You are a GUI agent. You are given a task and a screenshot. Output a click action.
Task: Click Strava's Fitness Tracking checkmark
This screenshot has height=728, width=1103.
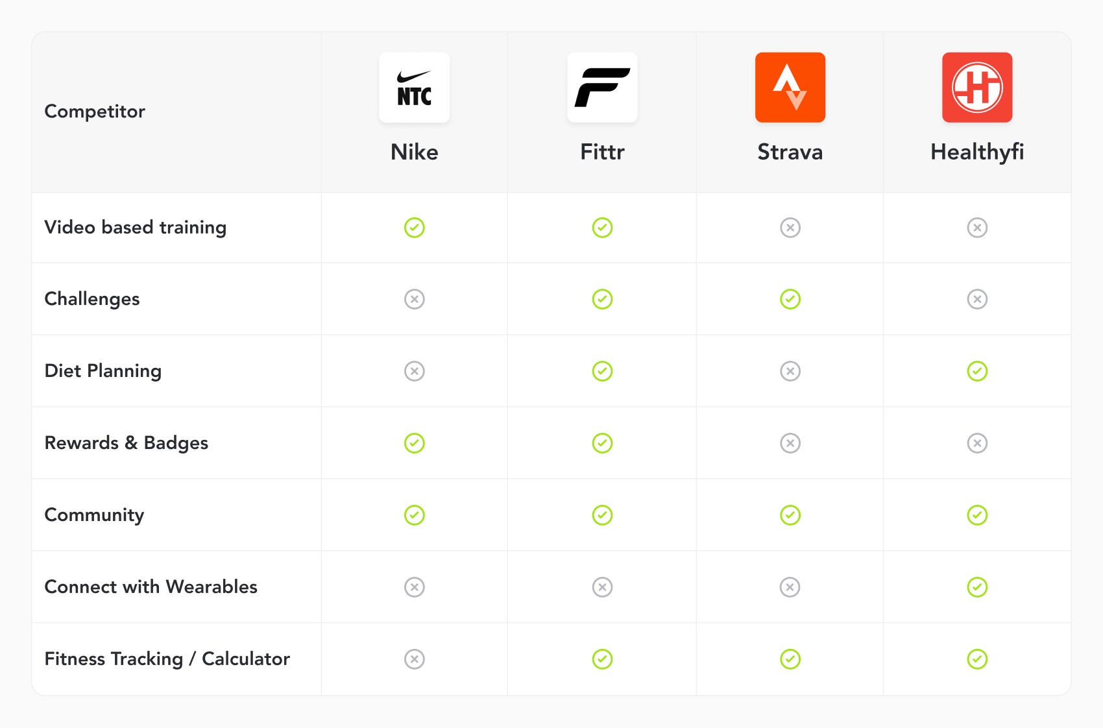pyautogui.click(x=790, y=659)
